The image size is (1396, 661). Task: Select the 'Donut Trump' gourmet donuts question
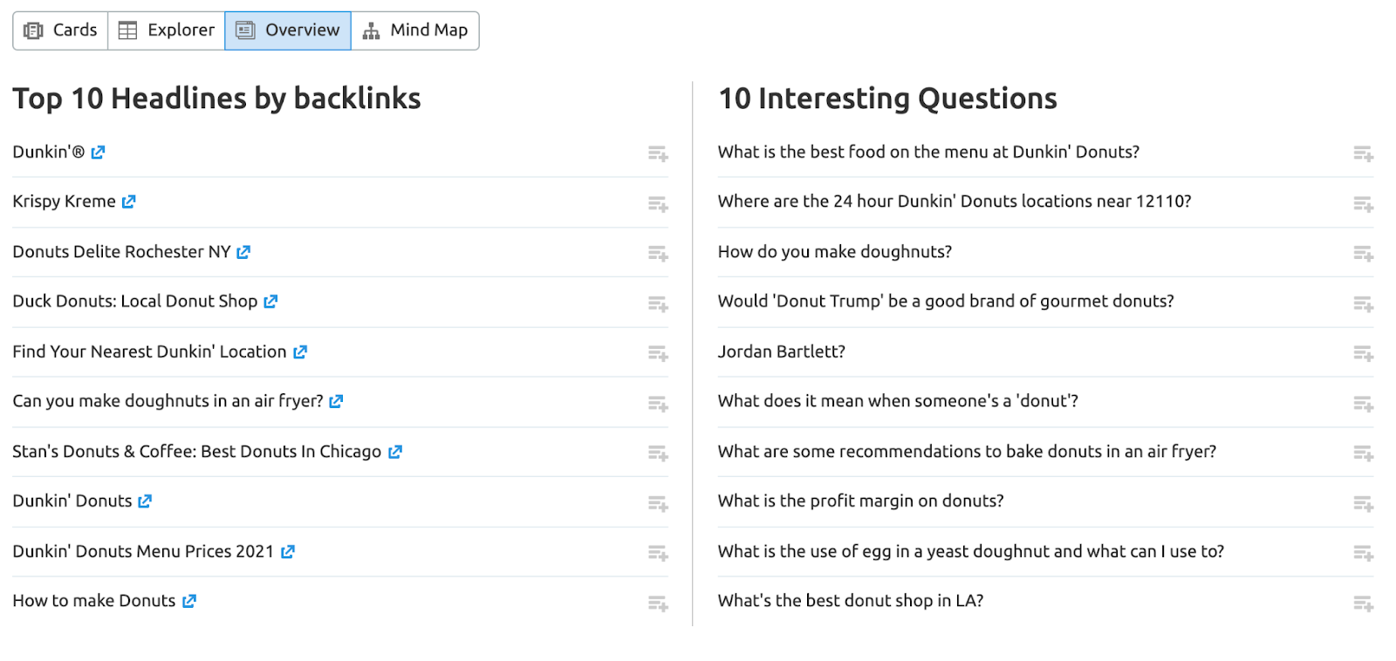[x=946, y=302]
